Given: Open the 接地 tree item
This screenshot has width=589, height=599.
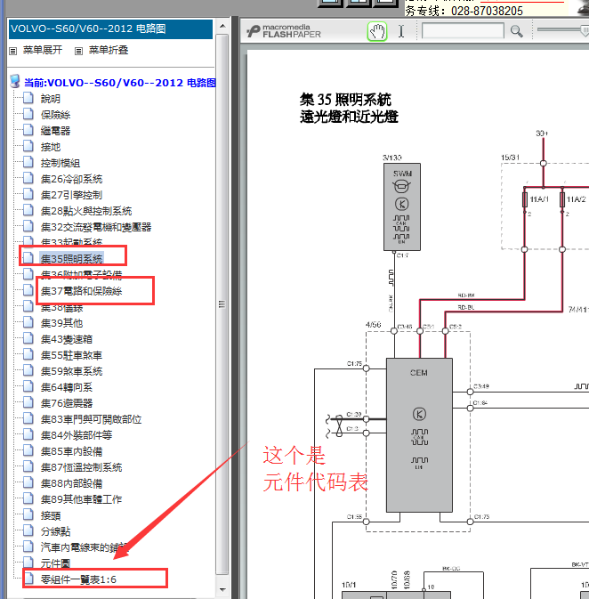Looking at the screenshot, I should (x=51, y=147).
